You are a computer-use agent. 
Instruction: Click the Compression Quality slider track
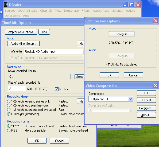coord(111,110)
